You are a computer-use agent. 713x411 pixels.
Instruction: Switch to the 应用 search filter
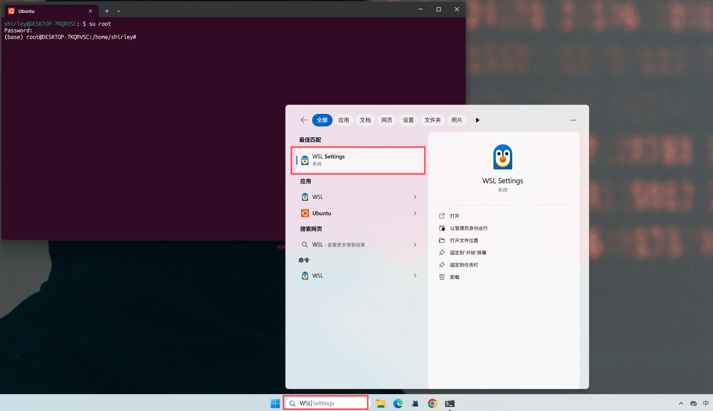343,120
